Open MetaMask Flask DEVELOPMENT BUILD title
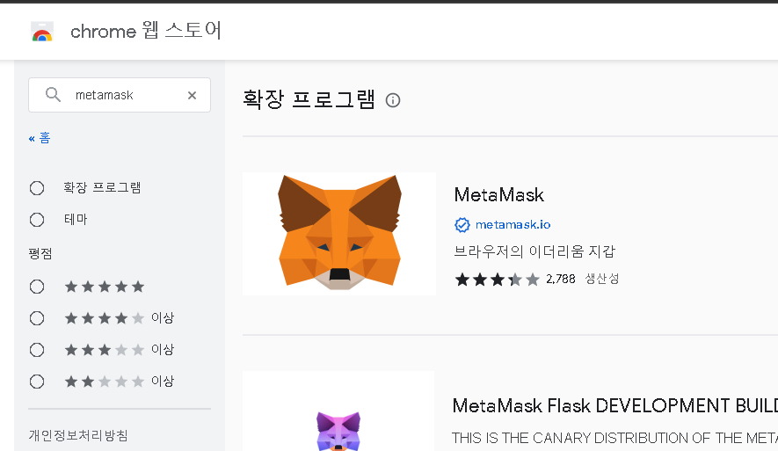The width and height of the screenshot is (778, 451). pos(615,406)
